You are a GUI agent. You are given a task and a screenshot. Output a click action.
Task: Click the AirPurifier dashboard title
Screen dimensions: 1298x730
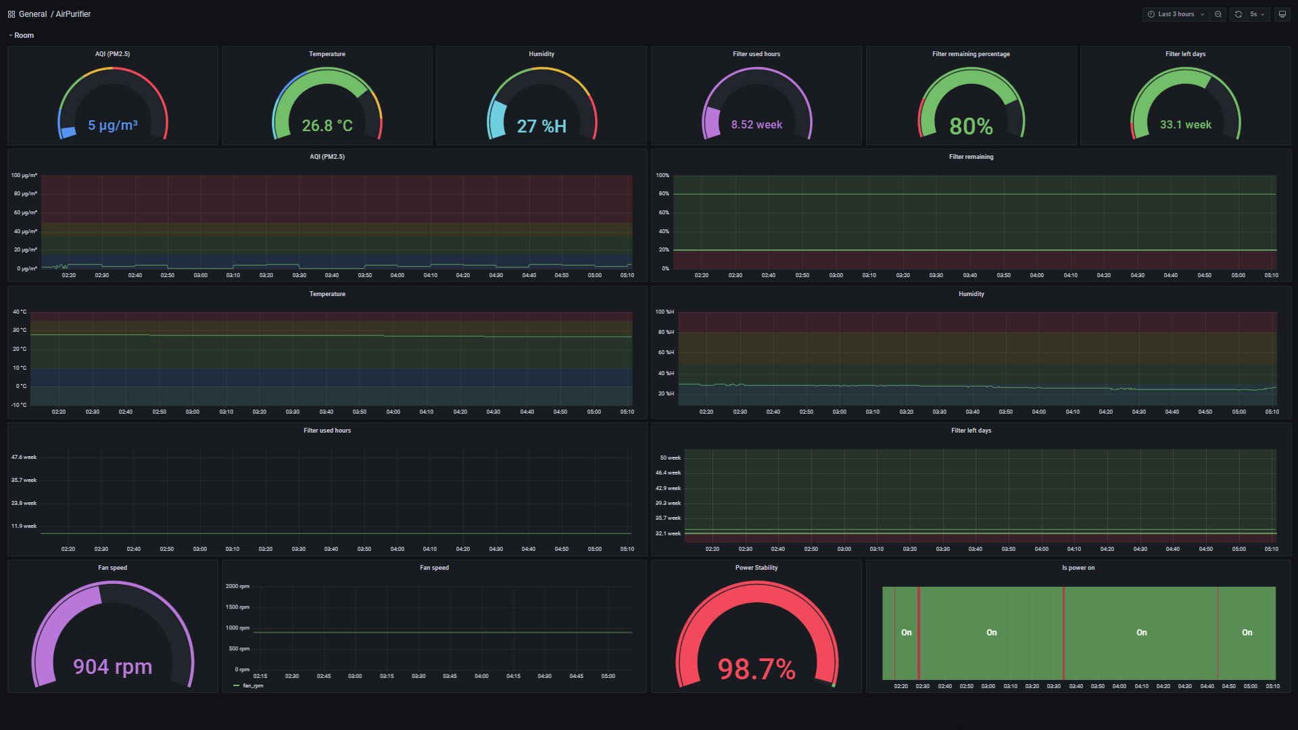pos(73,14)
